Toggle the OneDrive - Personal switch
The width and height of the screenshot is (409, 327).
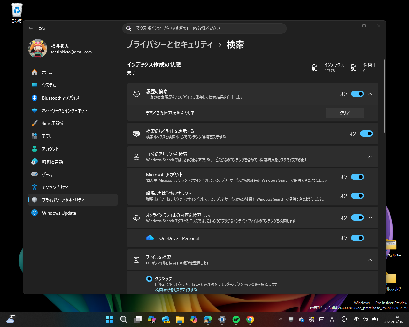click(358, 238)
